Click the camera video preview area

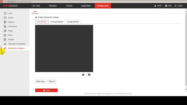pos(64,48)
